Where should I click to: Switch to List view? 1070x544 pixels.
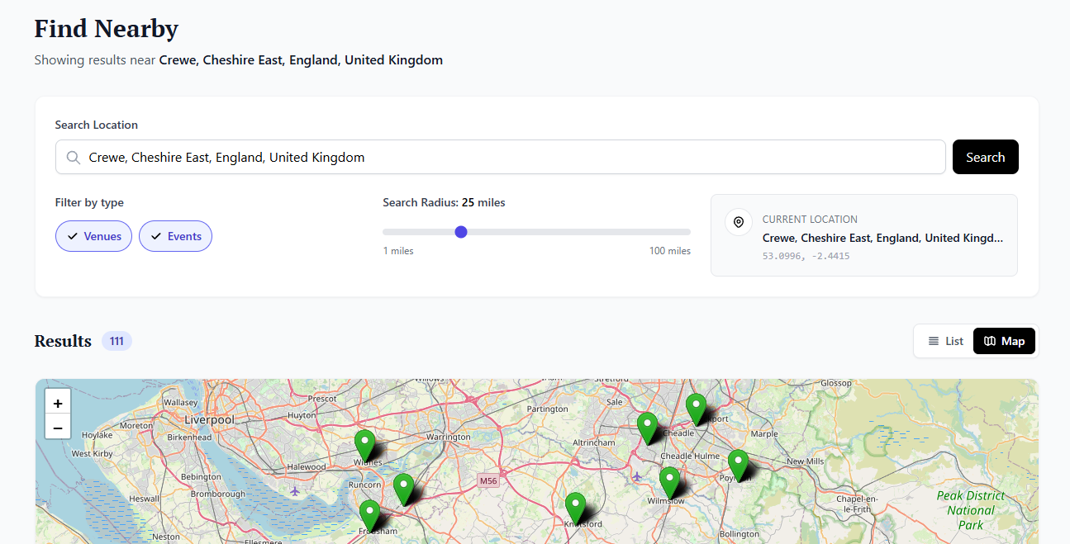click(945, 341)
